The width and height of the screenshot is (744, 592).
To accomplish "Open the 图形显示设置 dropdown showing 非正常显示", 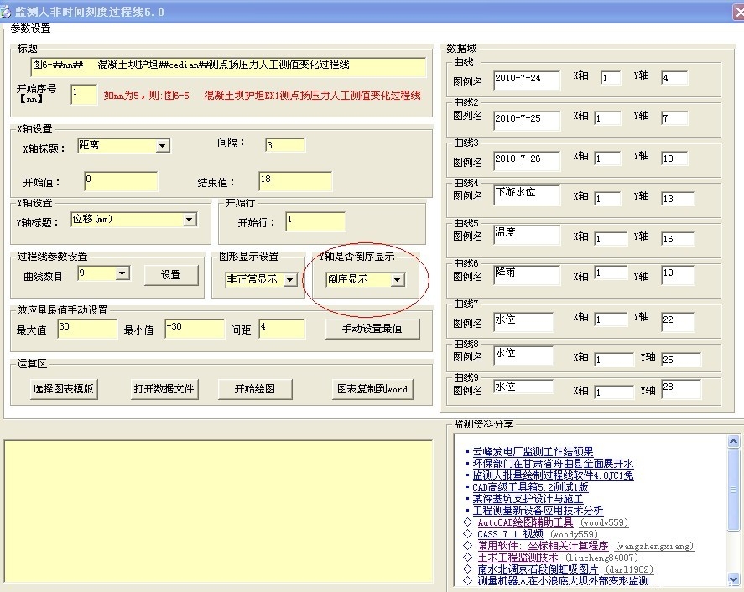I will tap(289, 280).
